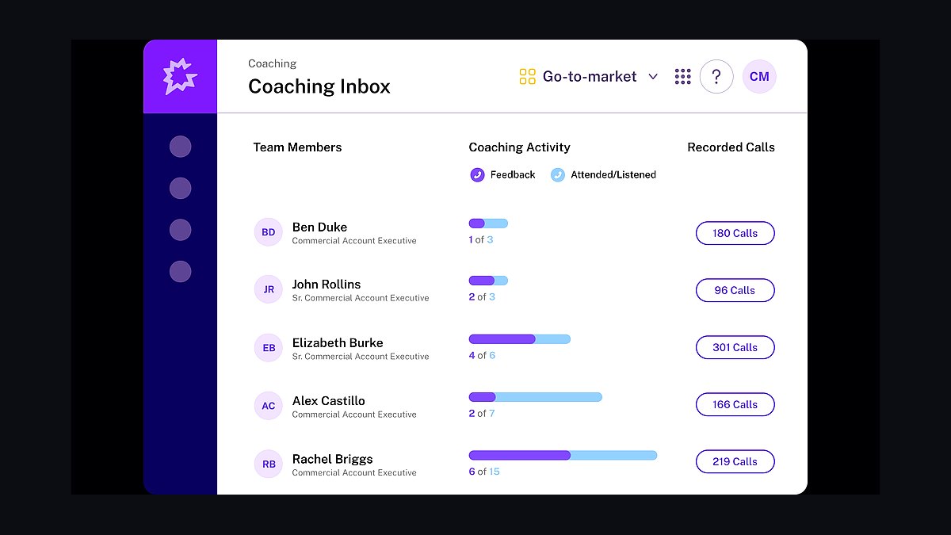
Task: Click the purple Feedback phone legend icon
Action: point(477,175)
